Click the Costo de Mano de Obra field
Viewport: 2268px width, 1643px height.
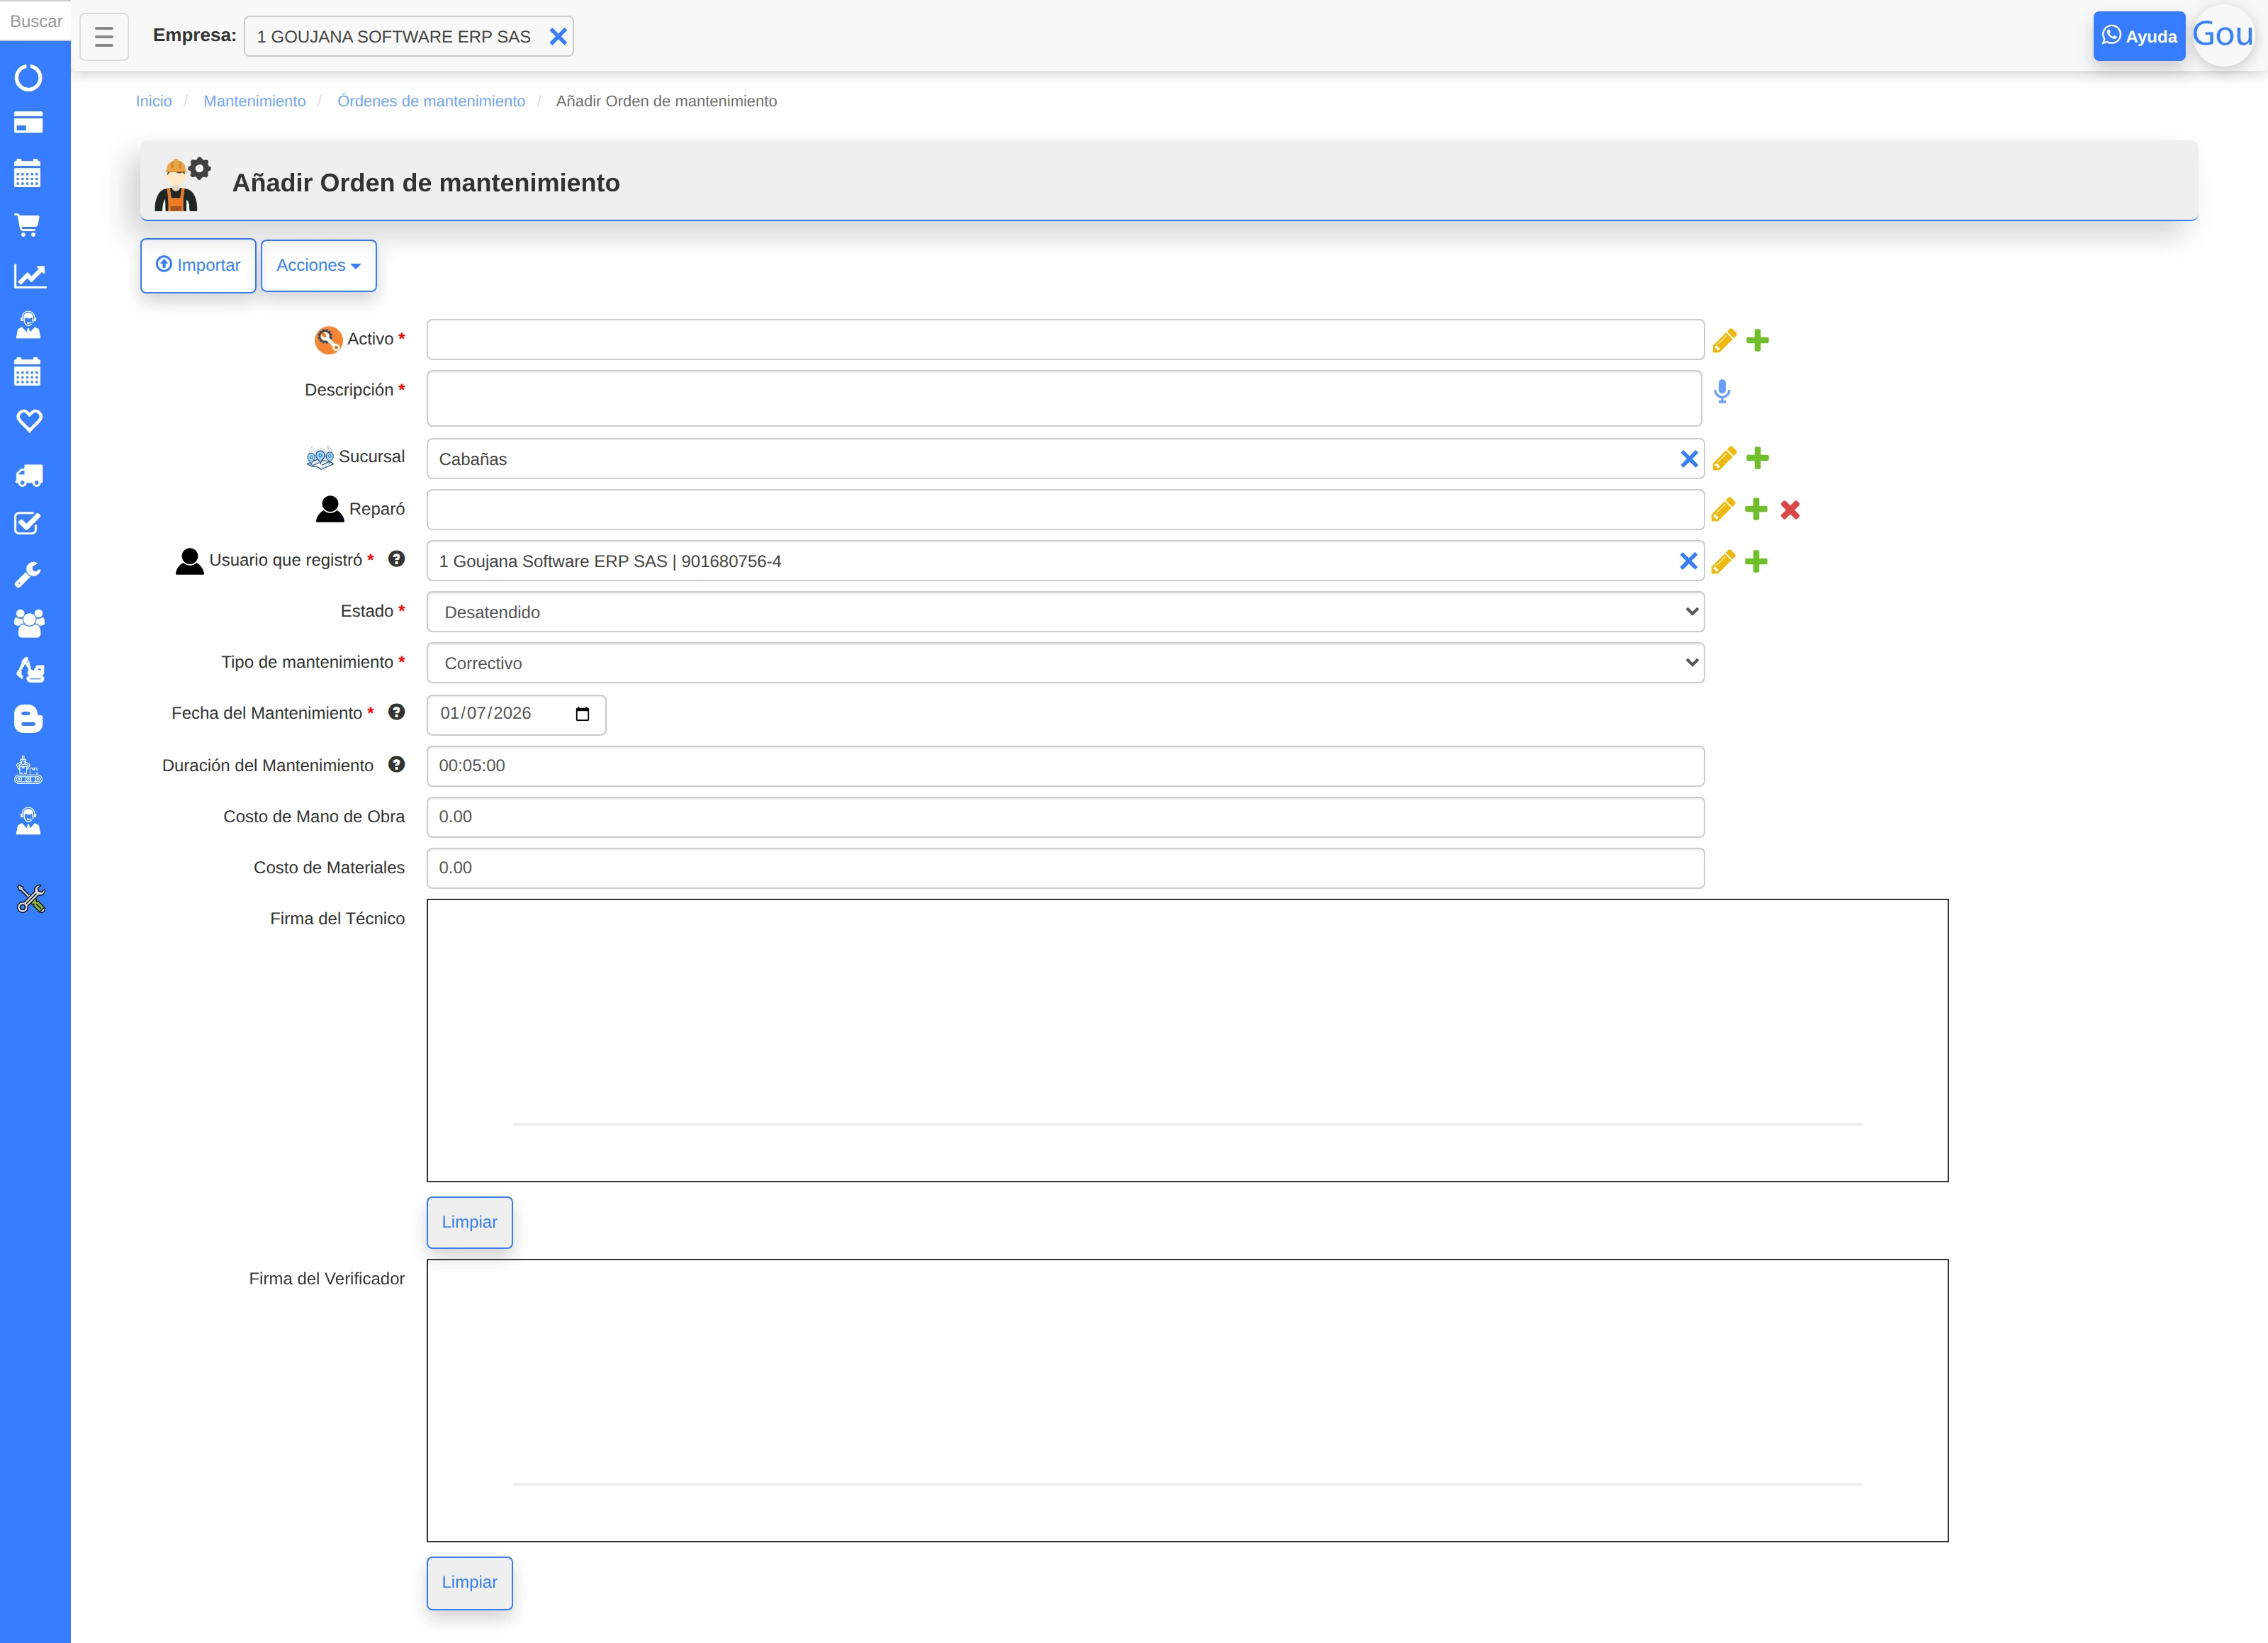1065,817
